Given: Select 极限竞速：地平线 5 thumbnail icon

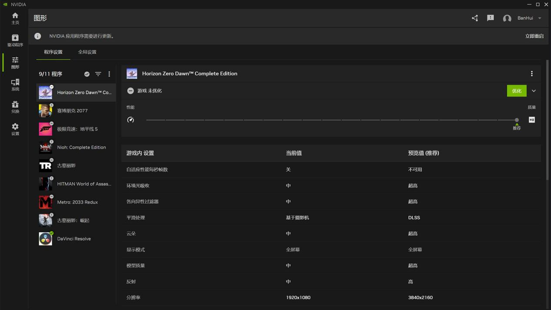Looking at the screenshot, I should pos(45,129).
